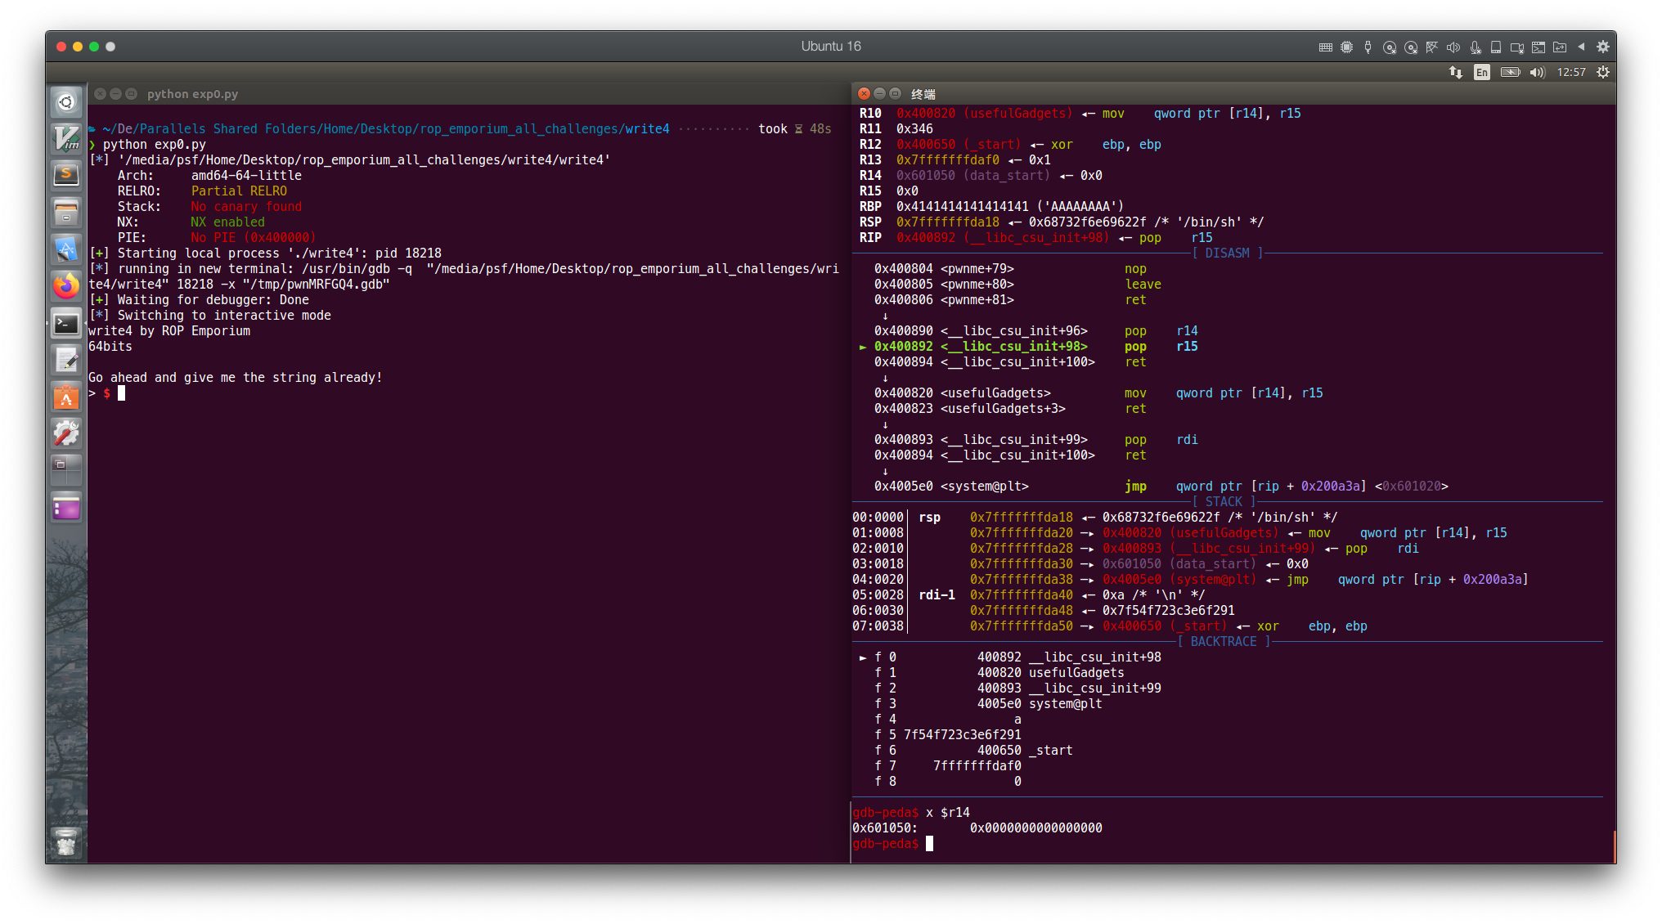Click 'x $r14' gdb command text
This screenshot has width=1662, height=924.
point(947,813)
